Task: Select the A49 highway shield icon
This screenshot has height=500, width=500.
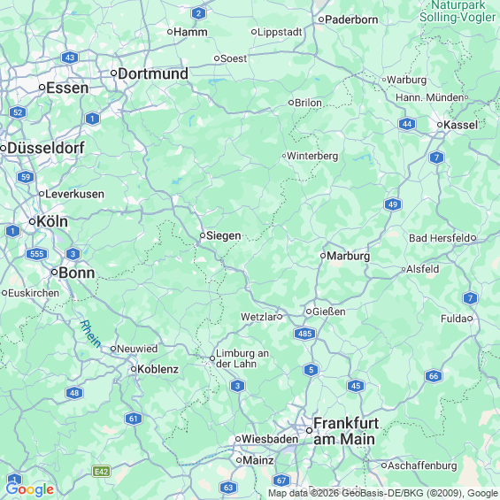Action: 393,204
